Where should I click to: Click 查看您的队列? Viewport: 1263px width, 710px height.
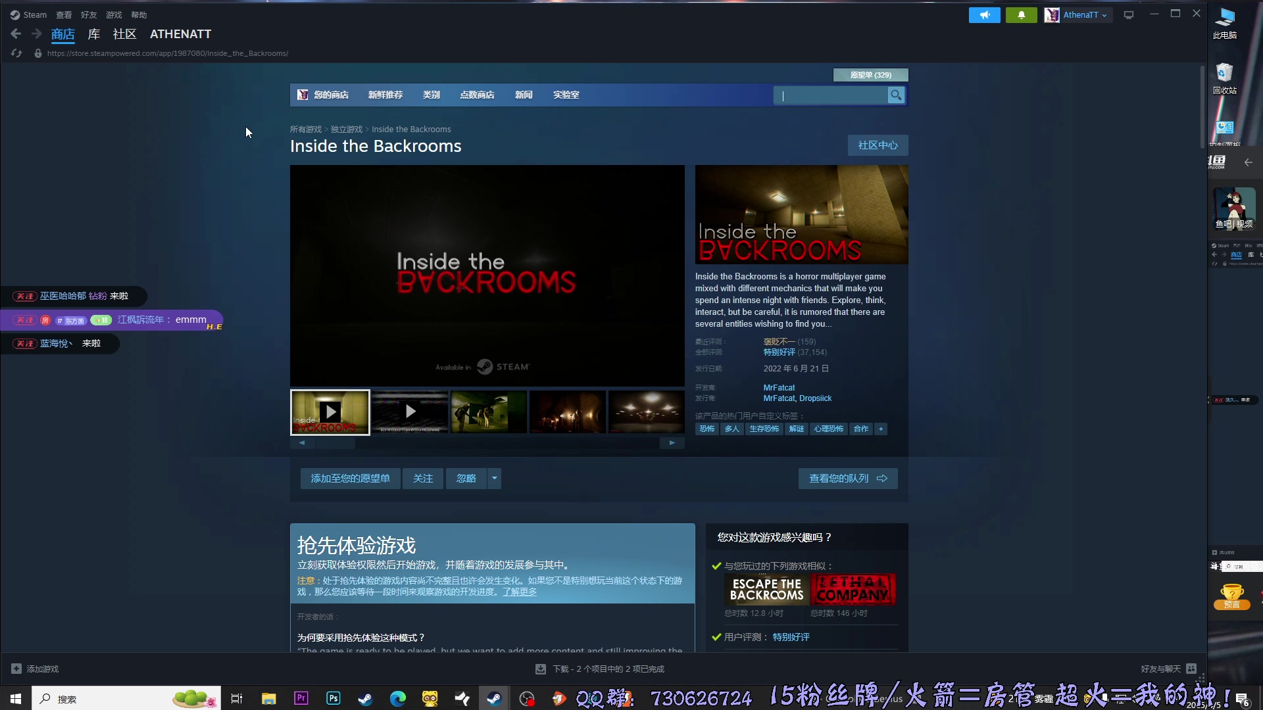pyautogui.click(x=848, y=479)
